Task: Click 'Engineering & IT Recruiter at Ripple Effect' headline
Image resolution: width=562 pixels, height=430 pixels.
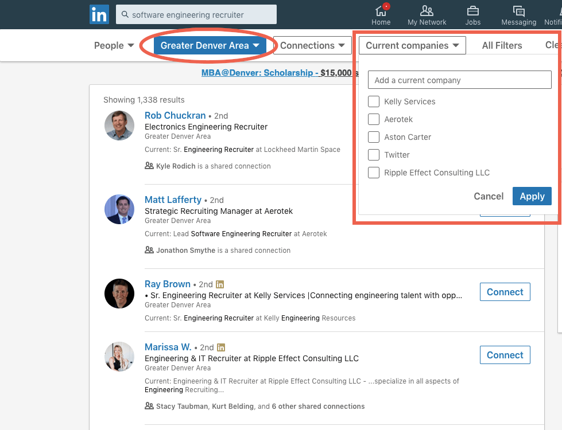Action: click(x=251, y=358)
